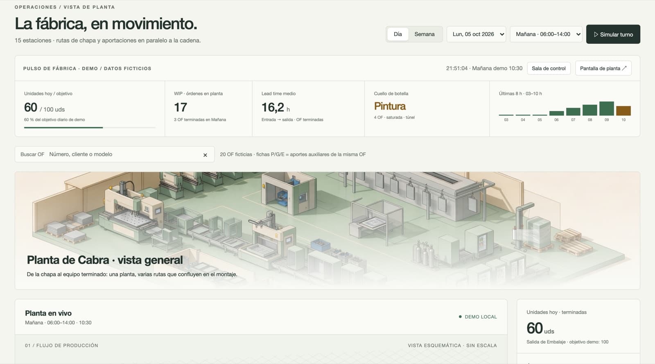The width and height of the screenshot is (655, 364).
Task: Click 'PULSO DE FÁBRICA · DEMO / DATOS FICTICIOS'
Action: click(87, 68)
